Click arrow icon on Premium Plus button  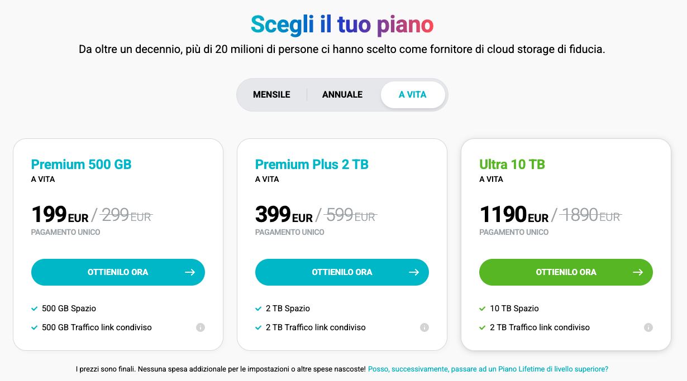click(x=414, y=272)
